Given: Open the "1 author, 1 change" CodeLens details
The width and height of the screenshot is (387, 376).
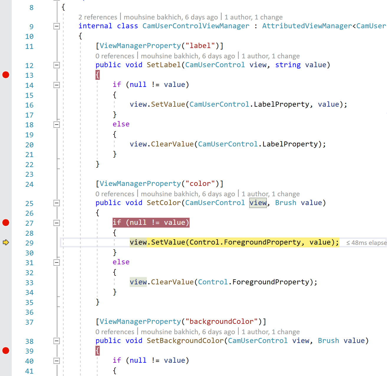Looking at the screenshot, I should tap(253, 17).
